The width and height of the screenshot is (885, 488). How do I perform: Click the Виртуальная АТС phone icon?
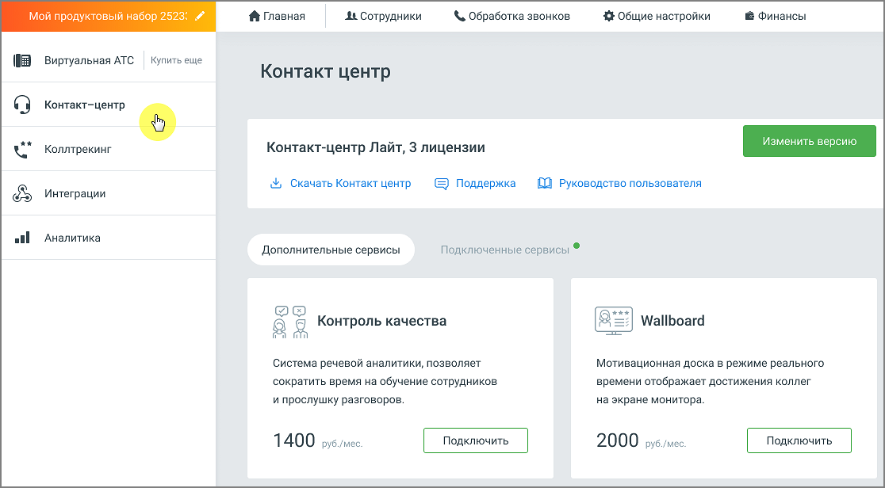[x=22, y=60]
